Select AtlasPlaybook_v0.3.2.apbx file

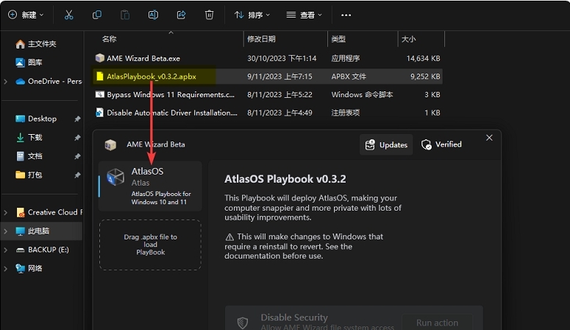click(x=151, y=76)
